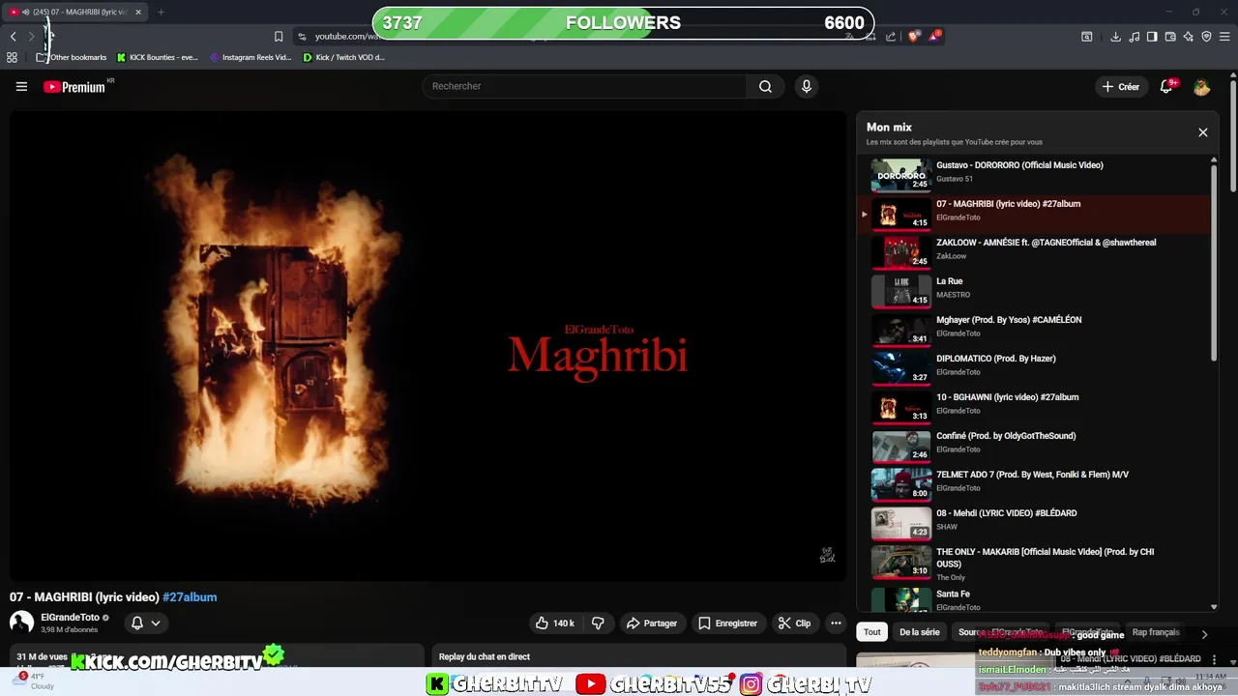Open the Brave Wallet icon

click(x=1170, y=37)
